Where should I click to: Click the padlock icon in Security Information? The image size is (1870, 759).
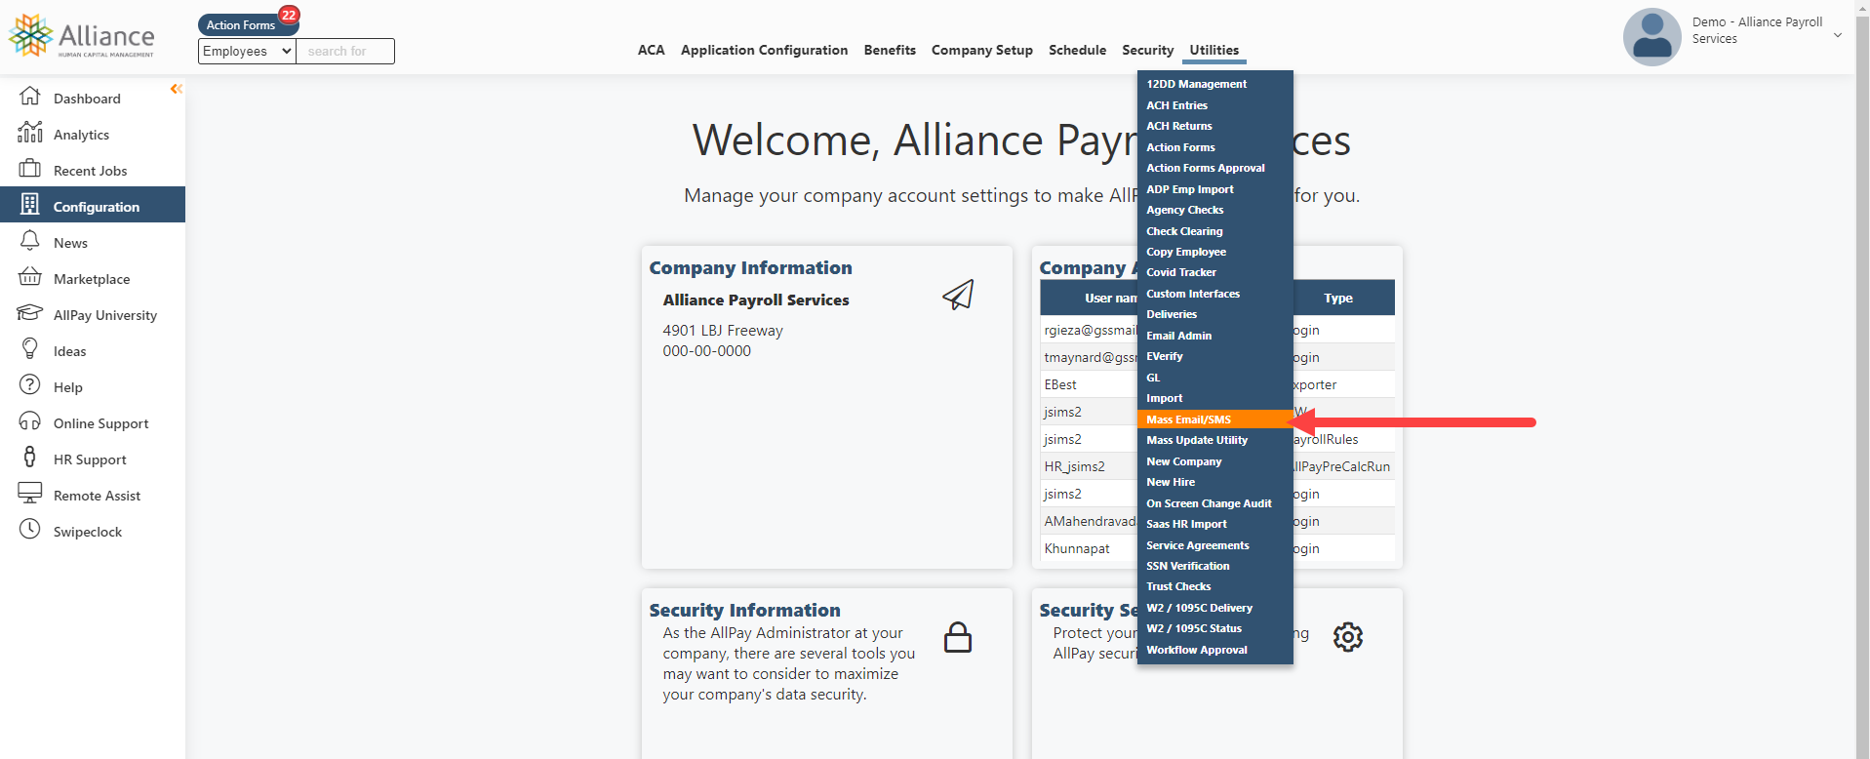(958, 637)
